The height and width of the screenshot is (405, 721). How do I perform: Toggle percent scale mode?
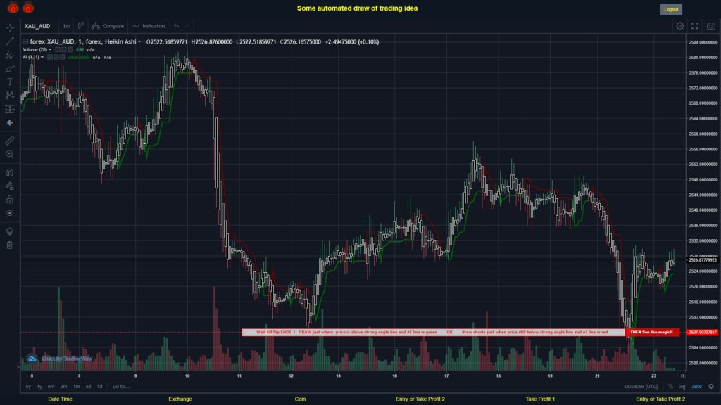(x=670, y=387)
